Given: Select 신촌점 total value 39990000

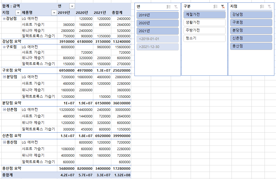Looking at the screenshot, I should (x=121, y=136).
